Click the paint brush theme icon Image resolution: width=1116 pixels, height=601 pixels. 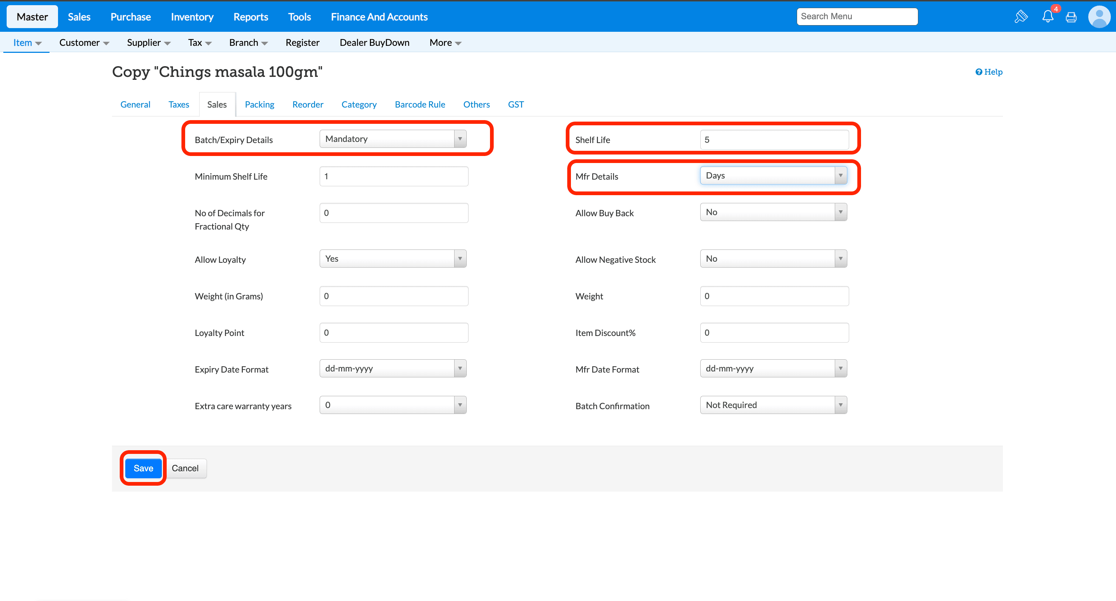(x=1021, y=17)
